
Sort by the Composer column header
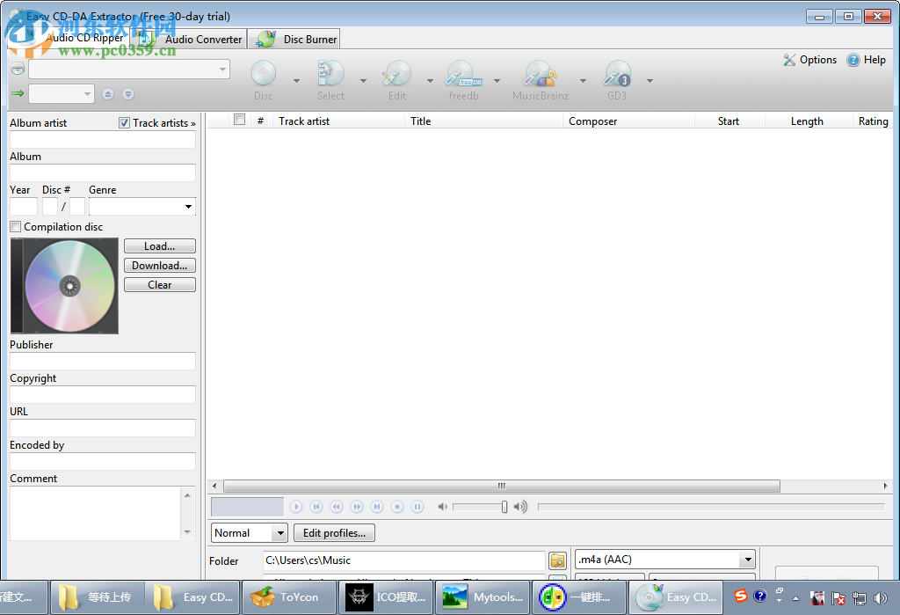click(629, 121)
